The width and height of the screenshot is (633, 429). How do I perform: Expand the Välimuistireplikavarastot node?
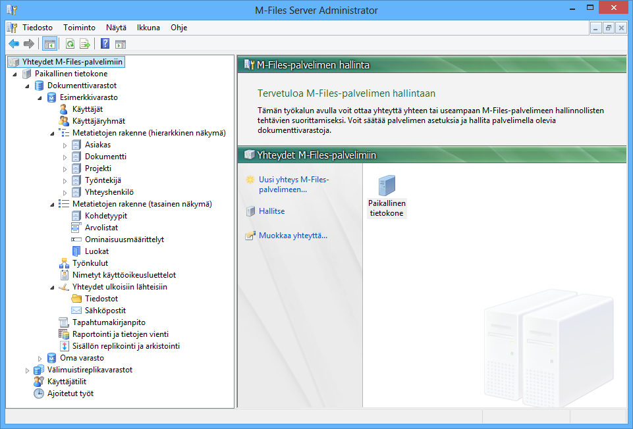point(28,370)
